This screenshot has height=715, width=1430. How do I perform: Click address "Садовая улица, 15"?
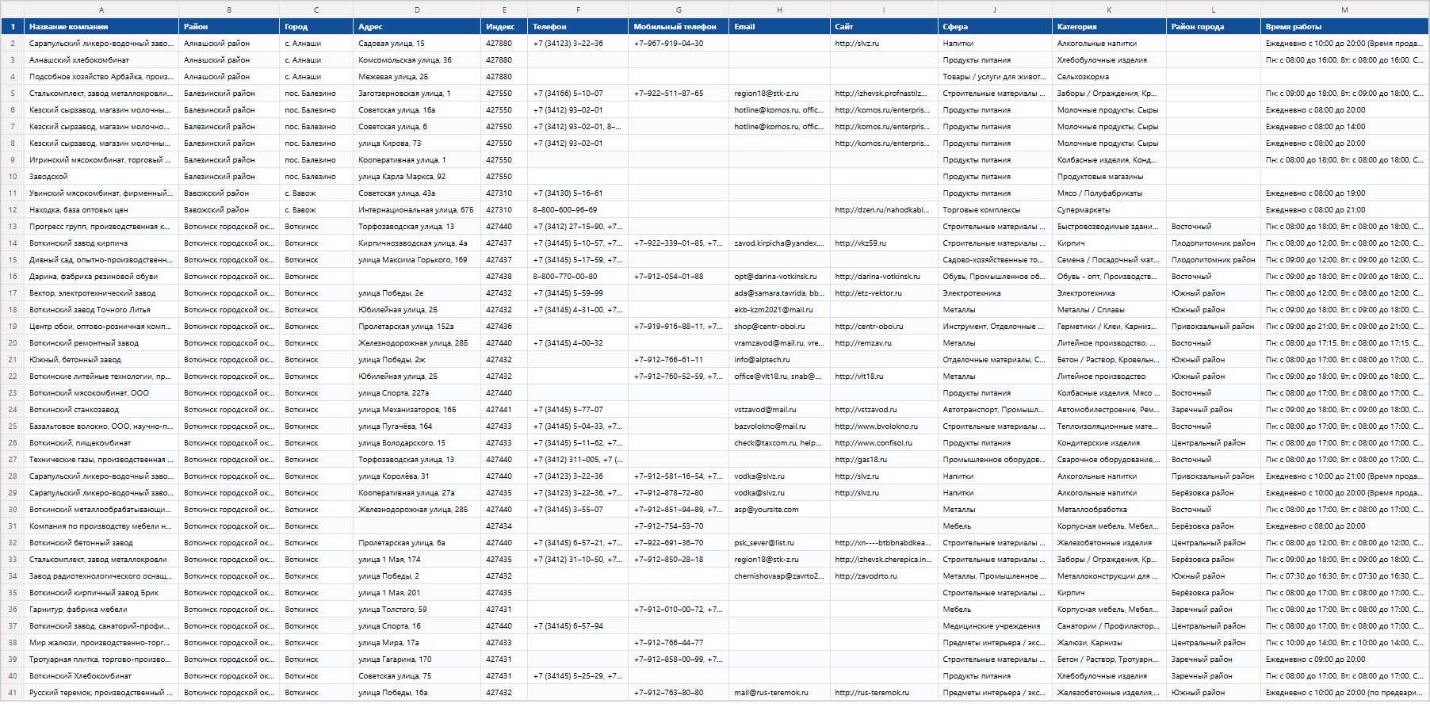pos(417,44)
